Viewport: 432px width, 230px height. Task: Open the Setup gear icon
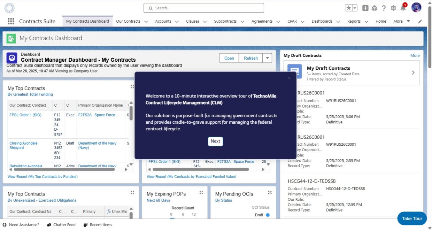point(393,8)
